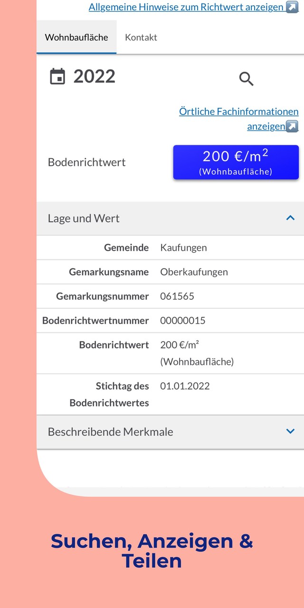Click the Stichtag date 01.01.2022
This screenshot has height=608, width=304.
pyautogui.click(x=185, y=386)
